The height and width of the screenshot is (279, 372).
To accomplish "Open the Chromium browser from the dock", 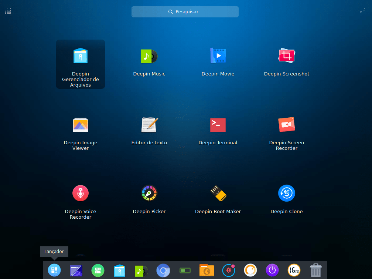I will (163, 270).
